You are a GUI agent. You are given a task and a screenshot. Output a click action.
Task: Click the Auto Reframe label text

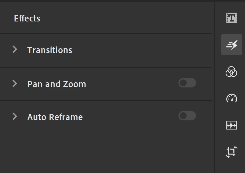pos(55,117)
